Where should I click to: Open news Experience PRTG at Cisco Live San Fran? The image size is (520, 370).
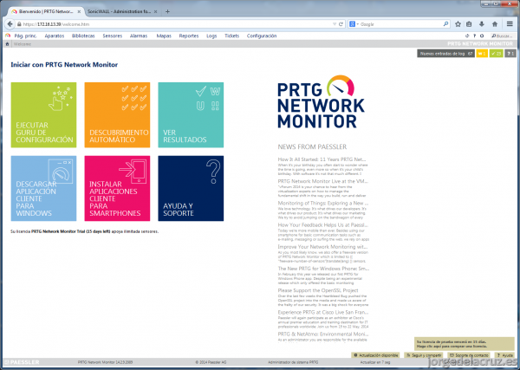pos(323,312)
